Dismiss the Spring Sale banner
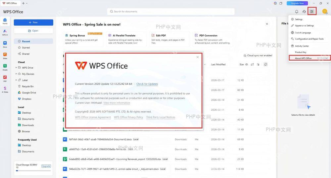 [x=267, y=24]
